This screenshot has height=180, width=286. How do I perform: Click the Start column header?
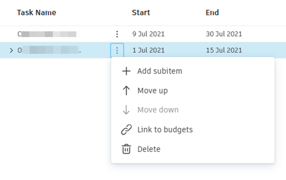pyautogui.click(x=141, y=13)
